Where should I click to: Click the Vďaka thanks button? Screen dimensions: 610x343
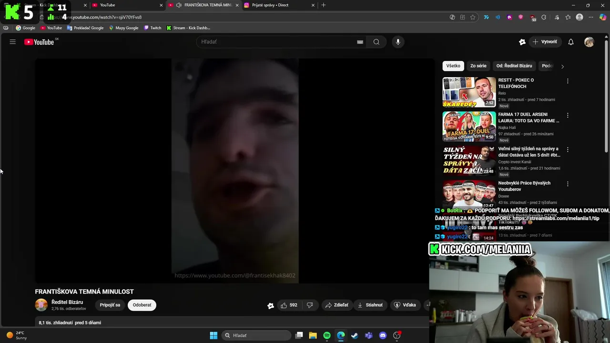(x=405, y=305)
